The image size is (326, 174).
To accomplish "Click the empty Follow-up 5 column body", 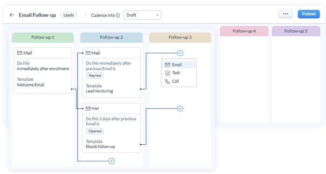I will [x=296, y=79].
